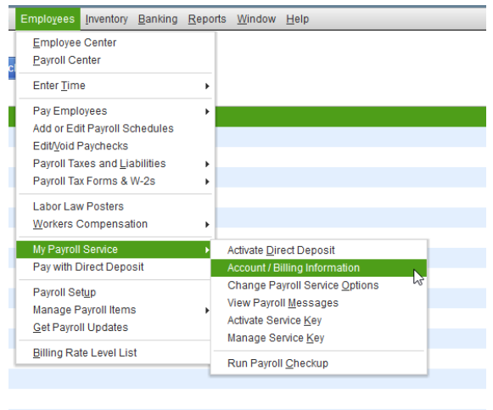
Task: Choose Activate Service Key
Action: tap(319, 321)
